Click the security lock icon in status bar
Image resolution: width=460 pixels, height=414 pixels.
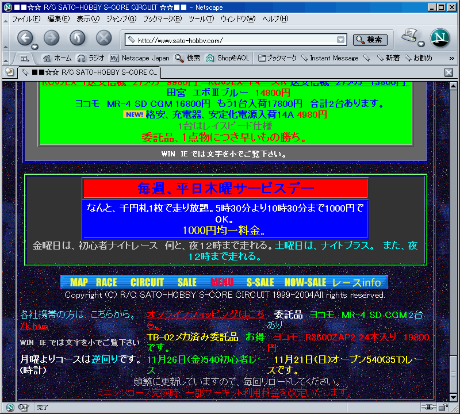point(443,407)
